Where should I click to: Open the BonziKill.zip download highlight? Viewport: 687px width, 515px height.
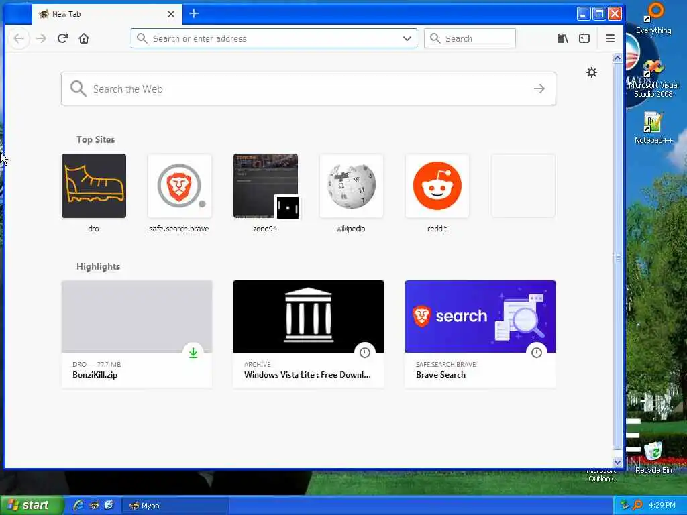point(137,334)
